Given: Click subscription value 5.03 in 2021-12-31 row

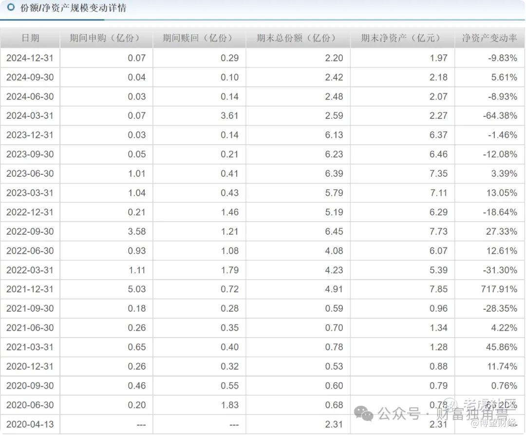Looking at the screenshot, I should point(137,289).
